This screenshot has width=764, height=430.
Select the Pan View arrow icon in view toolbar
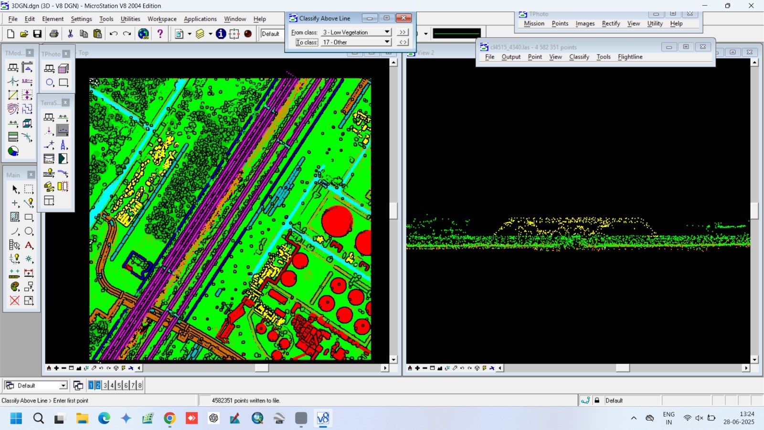tap(93, 368)
